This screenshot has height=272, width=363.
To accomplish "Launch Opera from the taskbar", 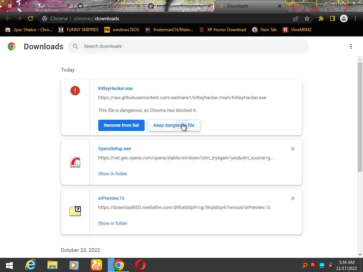I will pyautogui.click(x=140, y=265).
